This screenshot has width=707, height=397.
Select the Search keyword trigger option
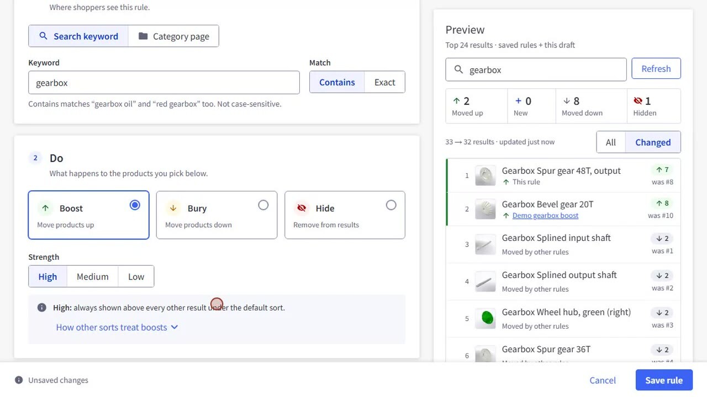pos(78,36)
